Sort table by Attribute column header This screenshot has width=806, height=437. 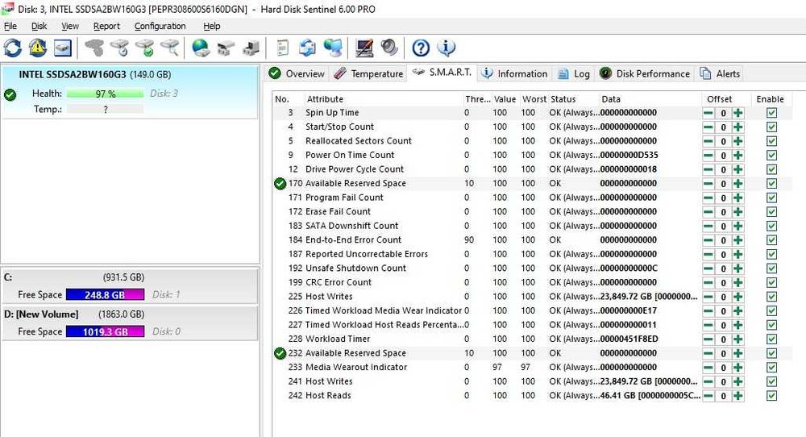pos(383,99)
